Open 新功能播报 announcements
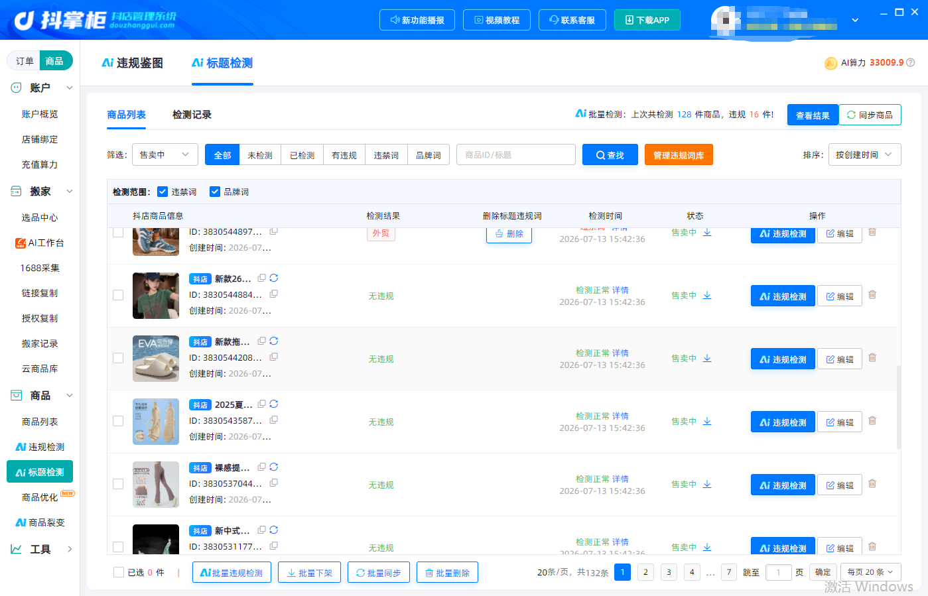The width and height of the screenshot is (928, 596). [x=417, y=20]
